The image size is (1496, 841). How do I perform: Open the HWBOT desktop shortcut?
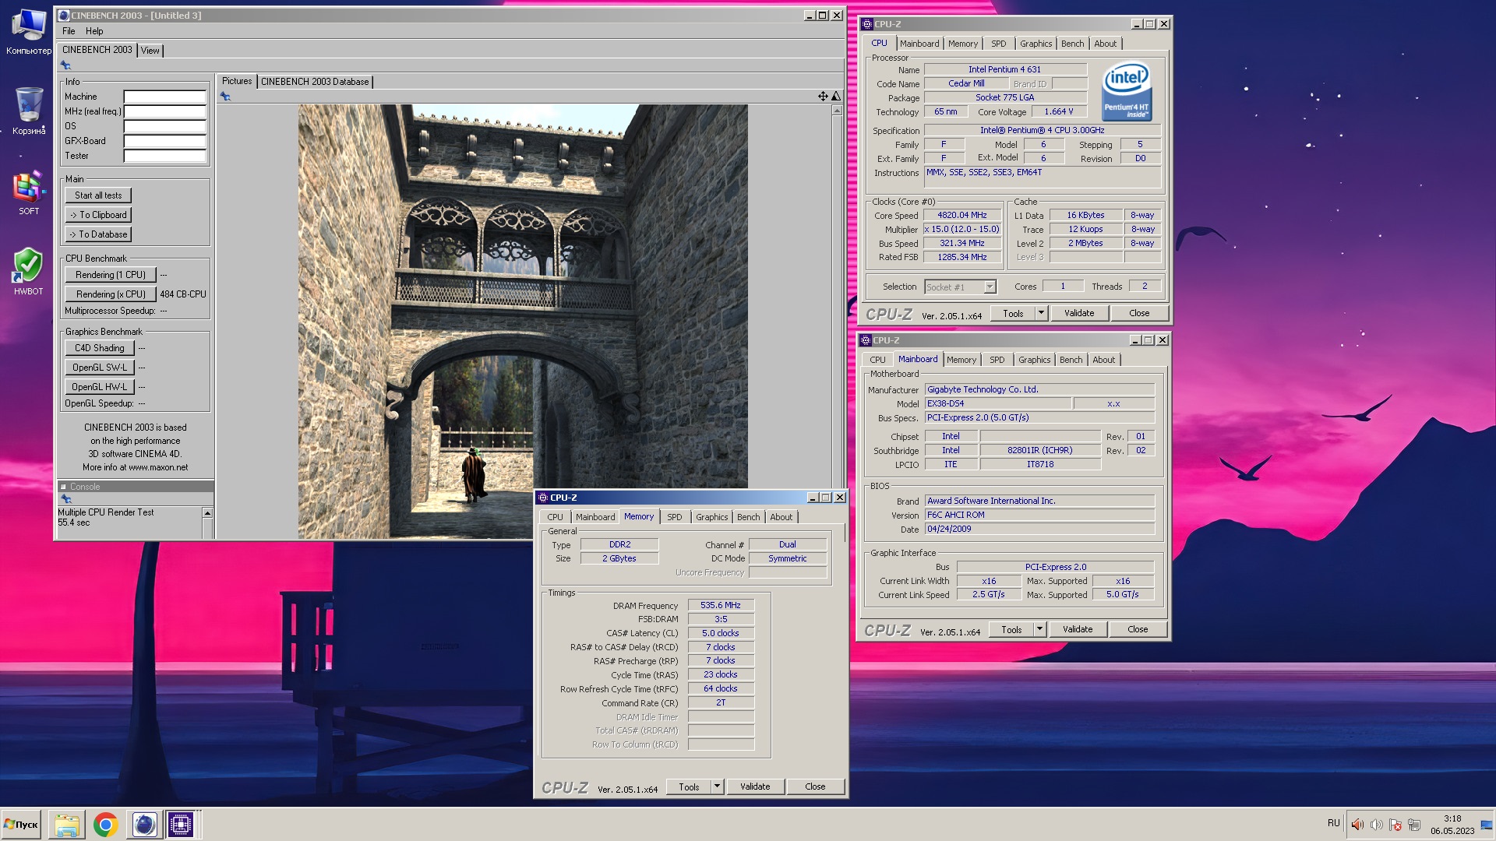(x=29, y=272)
